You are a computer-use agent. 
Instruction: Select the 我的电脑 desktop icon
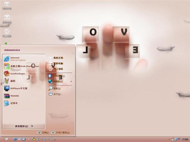pos(7,19)
